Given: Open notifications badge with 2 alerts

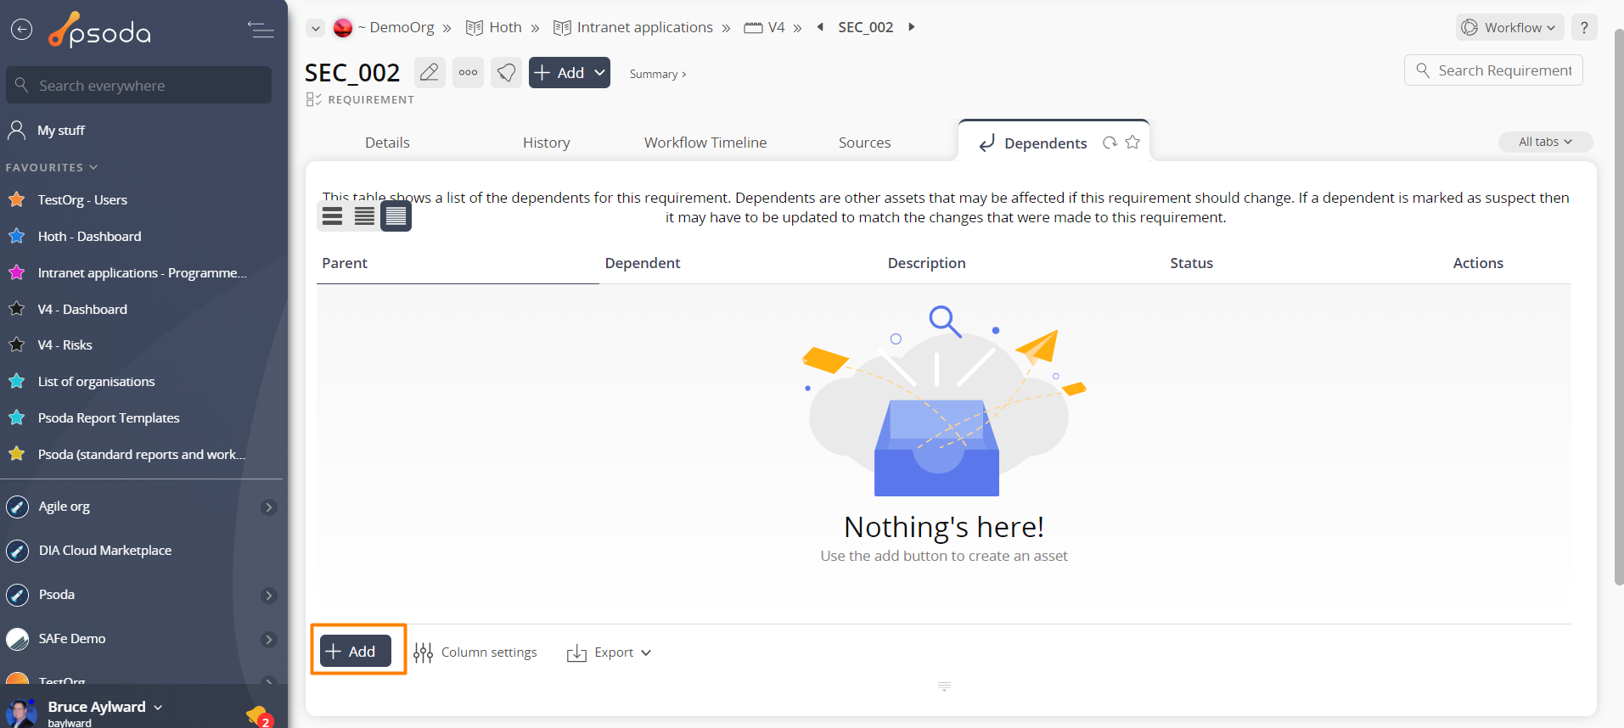Looking at the screenshot, I should pyautogui.click(x=259, y=717).
